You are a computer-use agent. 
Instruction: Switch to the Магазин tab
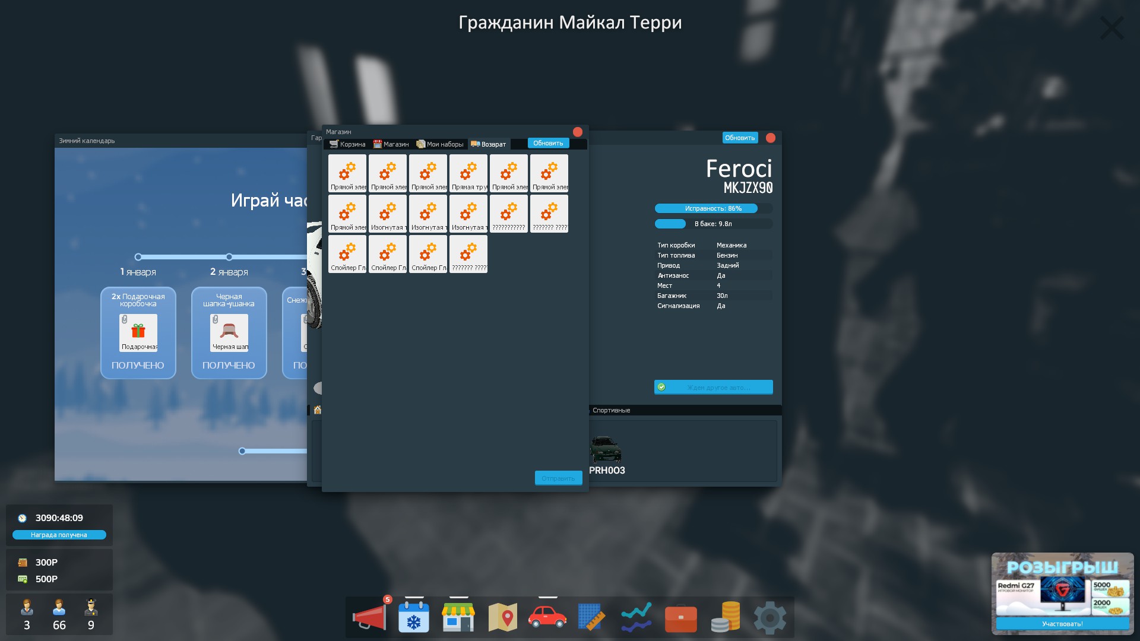click(x=391, y=144)
